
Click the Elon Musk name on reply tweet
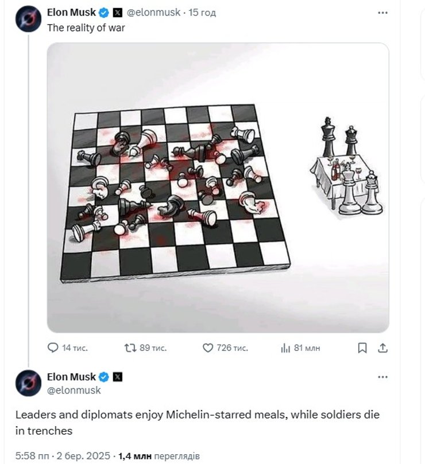tap(71, 377)
